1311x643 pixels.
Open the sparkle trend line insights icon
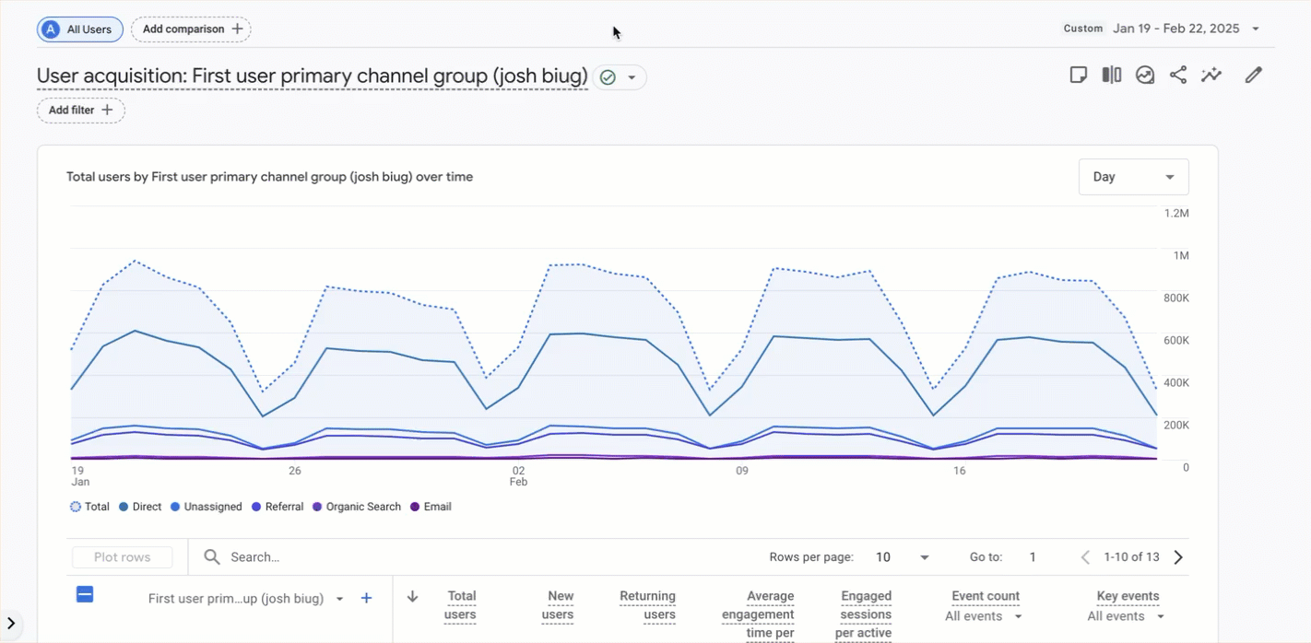coord(1211,76)
